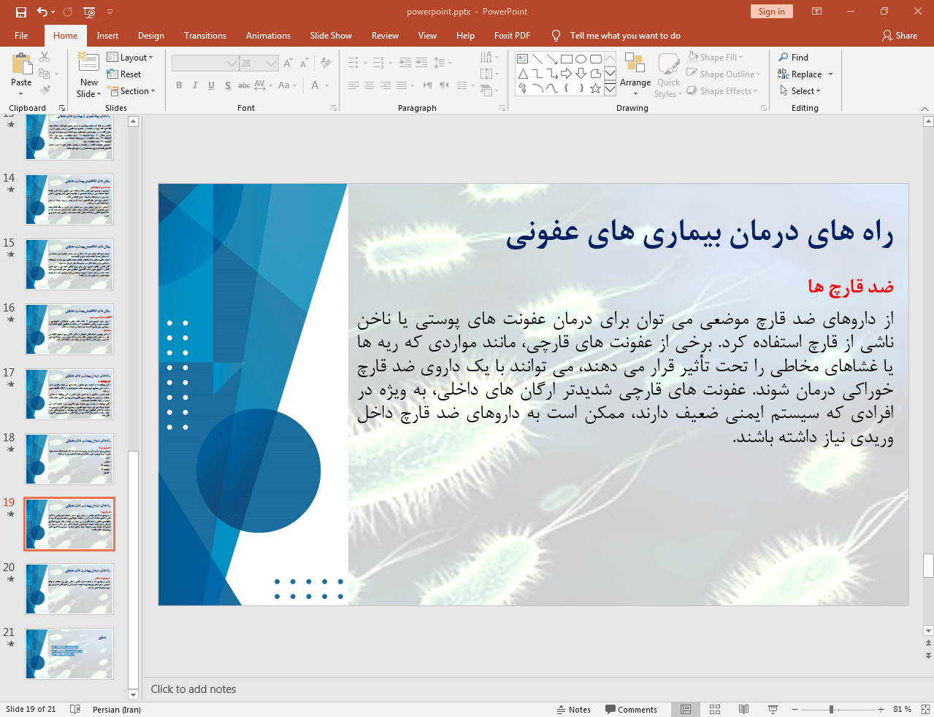Click Increase Font Size icon

click(x=288, y=63)
